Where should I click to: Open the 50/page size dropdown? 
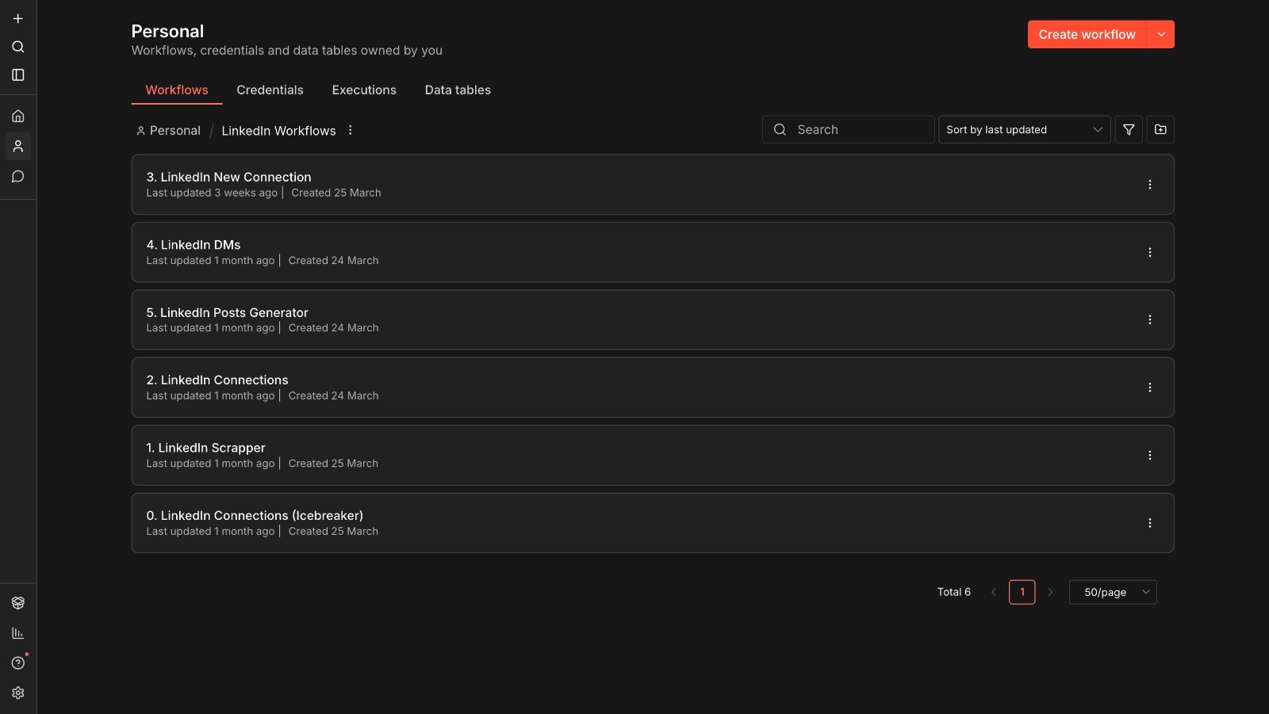coord(1113,593)
